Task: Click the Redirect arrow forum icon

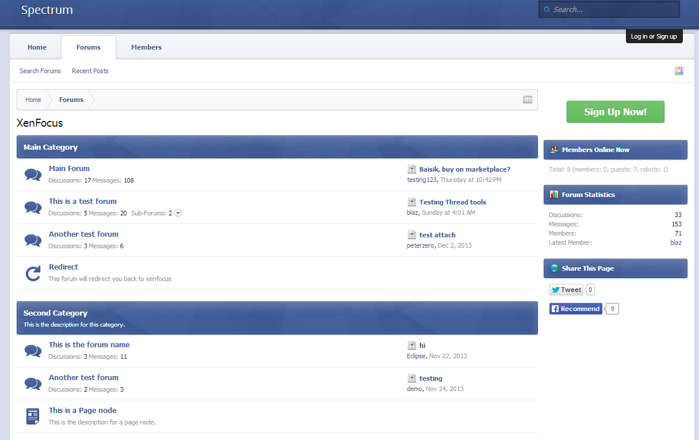Action: (33, 273)
